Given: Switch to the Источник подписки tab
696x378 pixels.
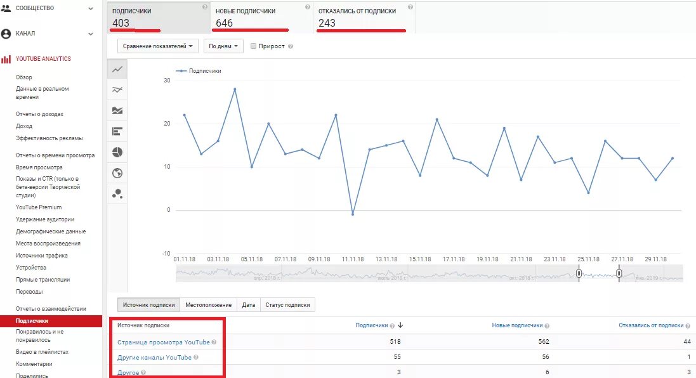Looking at the screenshot, I should pos(148,305).
